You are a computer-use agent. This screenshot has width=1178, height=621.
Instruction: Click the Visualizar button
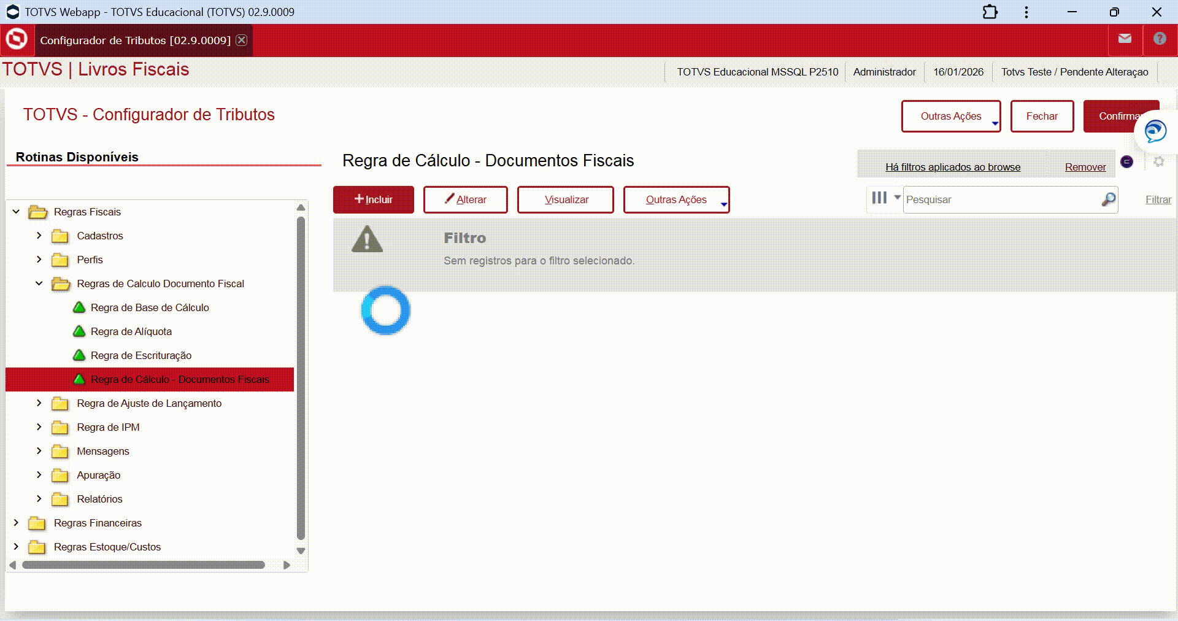pyautogui.click(x=566, y=199)
